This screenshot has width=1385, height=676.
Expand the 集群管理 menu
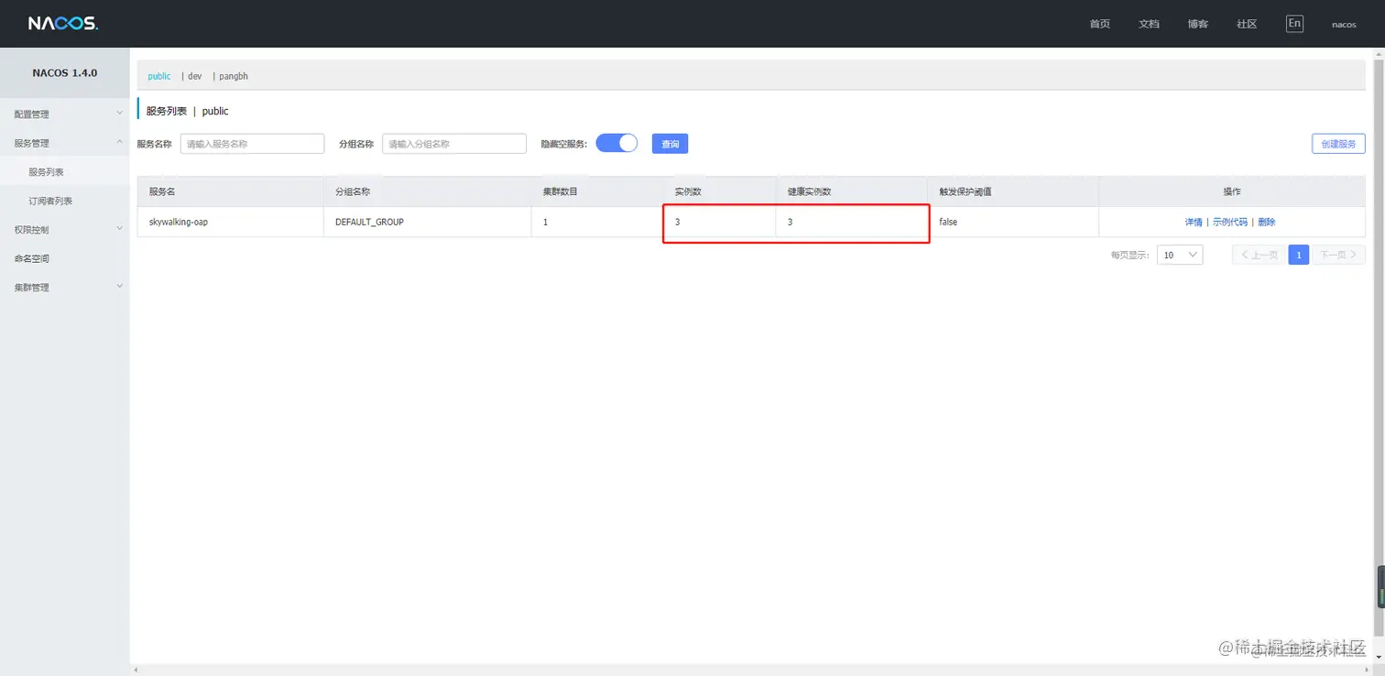tap(64, 288)
